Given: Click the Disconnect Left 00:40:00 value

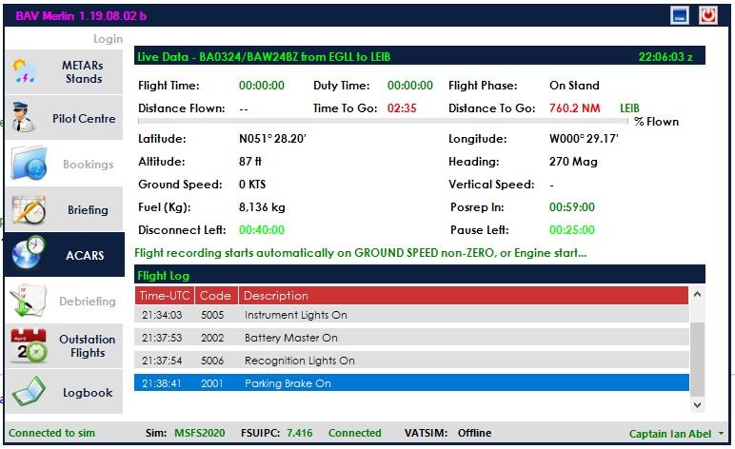Looking at the screenshot, I should (x=262, y=230).
